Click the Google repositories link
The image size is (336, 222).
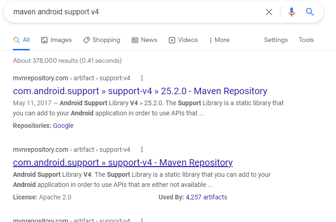click(x=63, y=126)
